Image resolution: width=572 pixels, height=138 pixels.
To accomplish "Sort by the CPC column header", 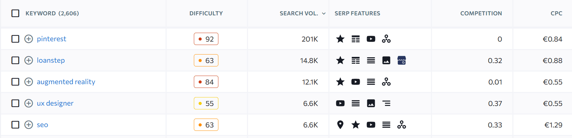I will (x=556, y=13).
